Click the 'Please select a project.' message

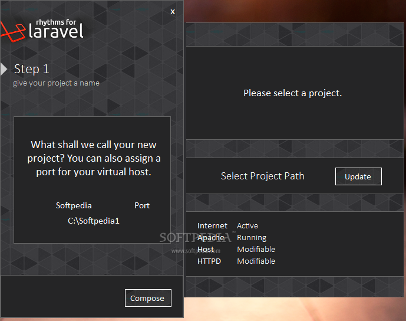293,93
